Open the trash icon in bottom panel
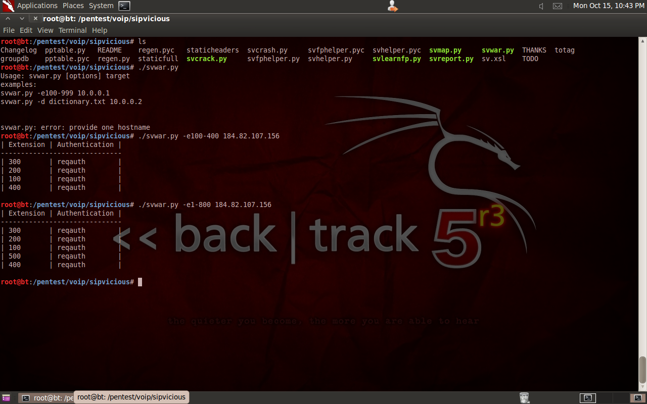 tap(525, 398)
